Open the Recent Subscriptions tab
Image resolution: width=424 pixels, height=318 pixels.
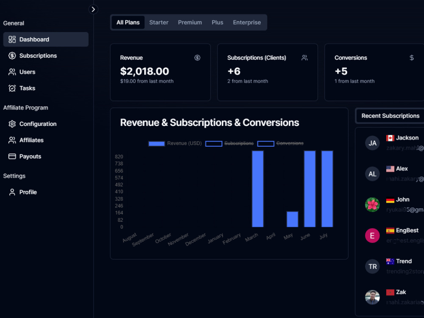[x=390, y=116]
